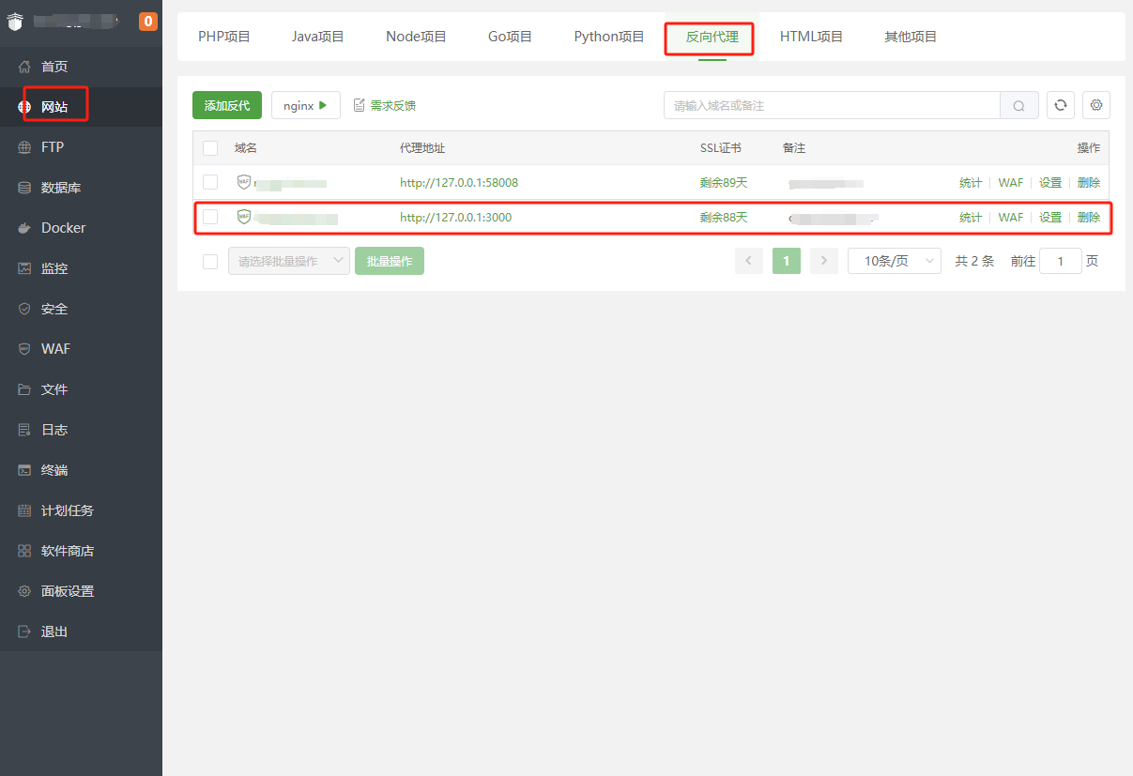Switch to HTML项目 tab
Image resolution: width=1133 pixels, height=776 pixels.
click(811, 37)
